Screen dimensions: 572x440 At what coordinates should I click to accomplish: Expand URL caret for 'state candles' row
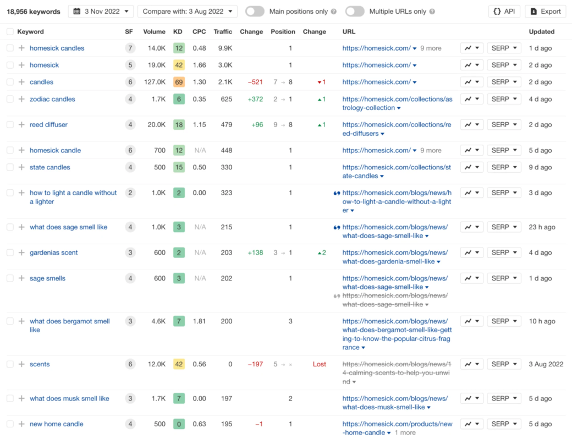382,177
